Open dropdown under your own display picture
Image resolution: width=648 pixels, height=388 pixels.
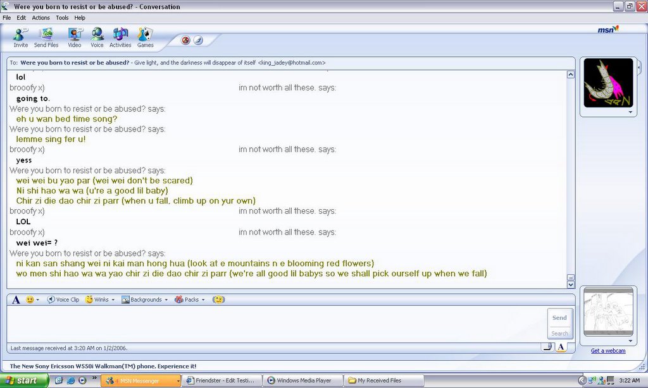(x=630, y=341)
